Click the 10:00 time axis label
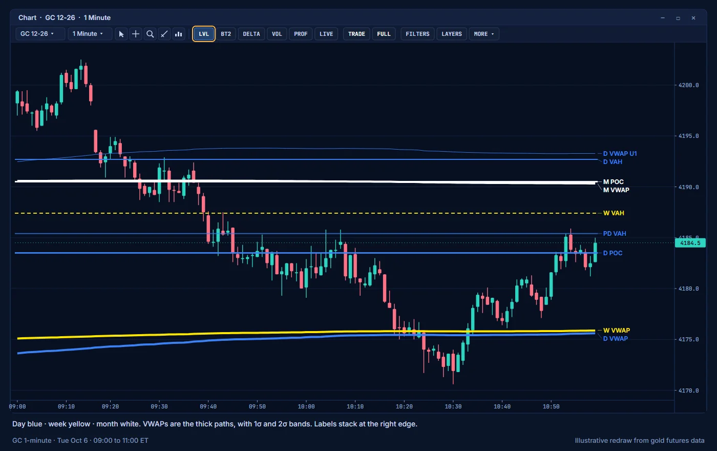This screenshot has width=717, height=451. pos(306,406)
